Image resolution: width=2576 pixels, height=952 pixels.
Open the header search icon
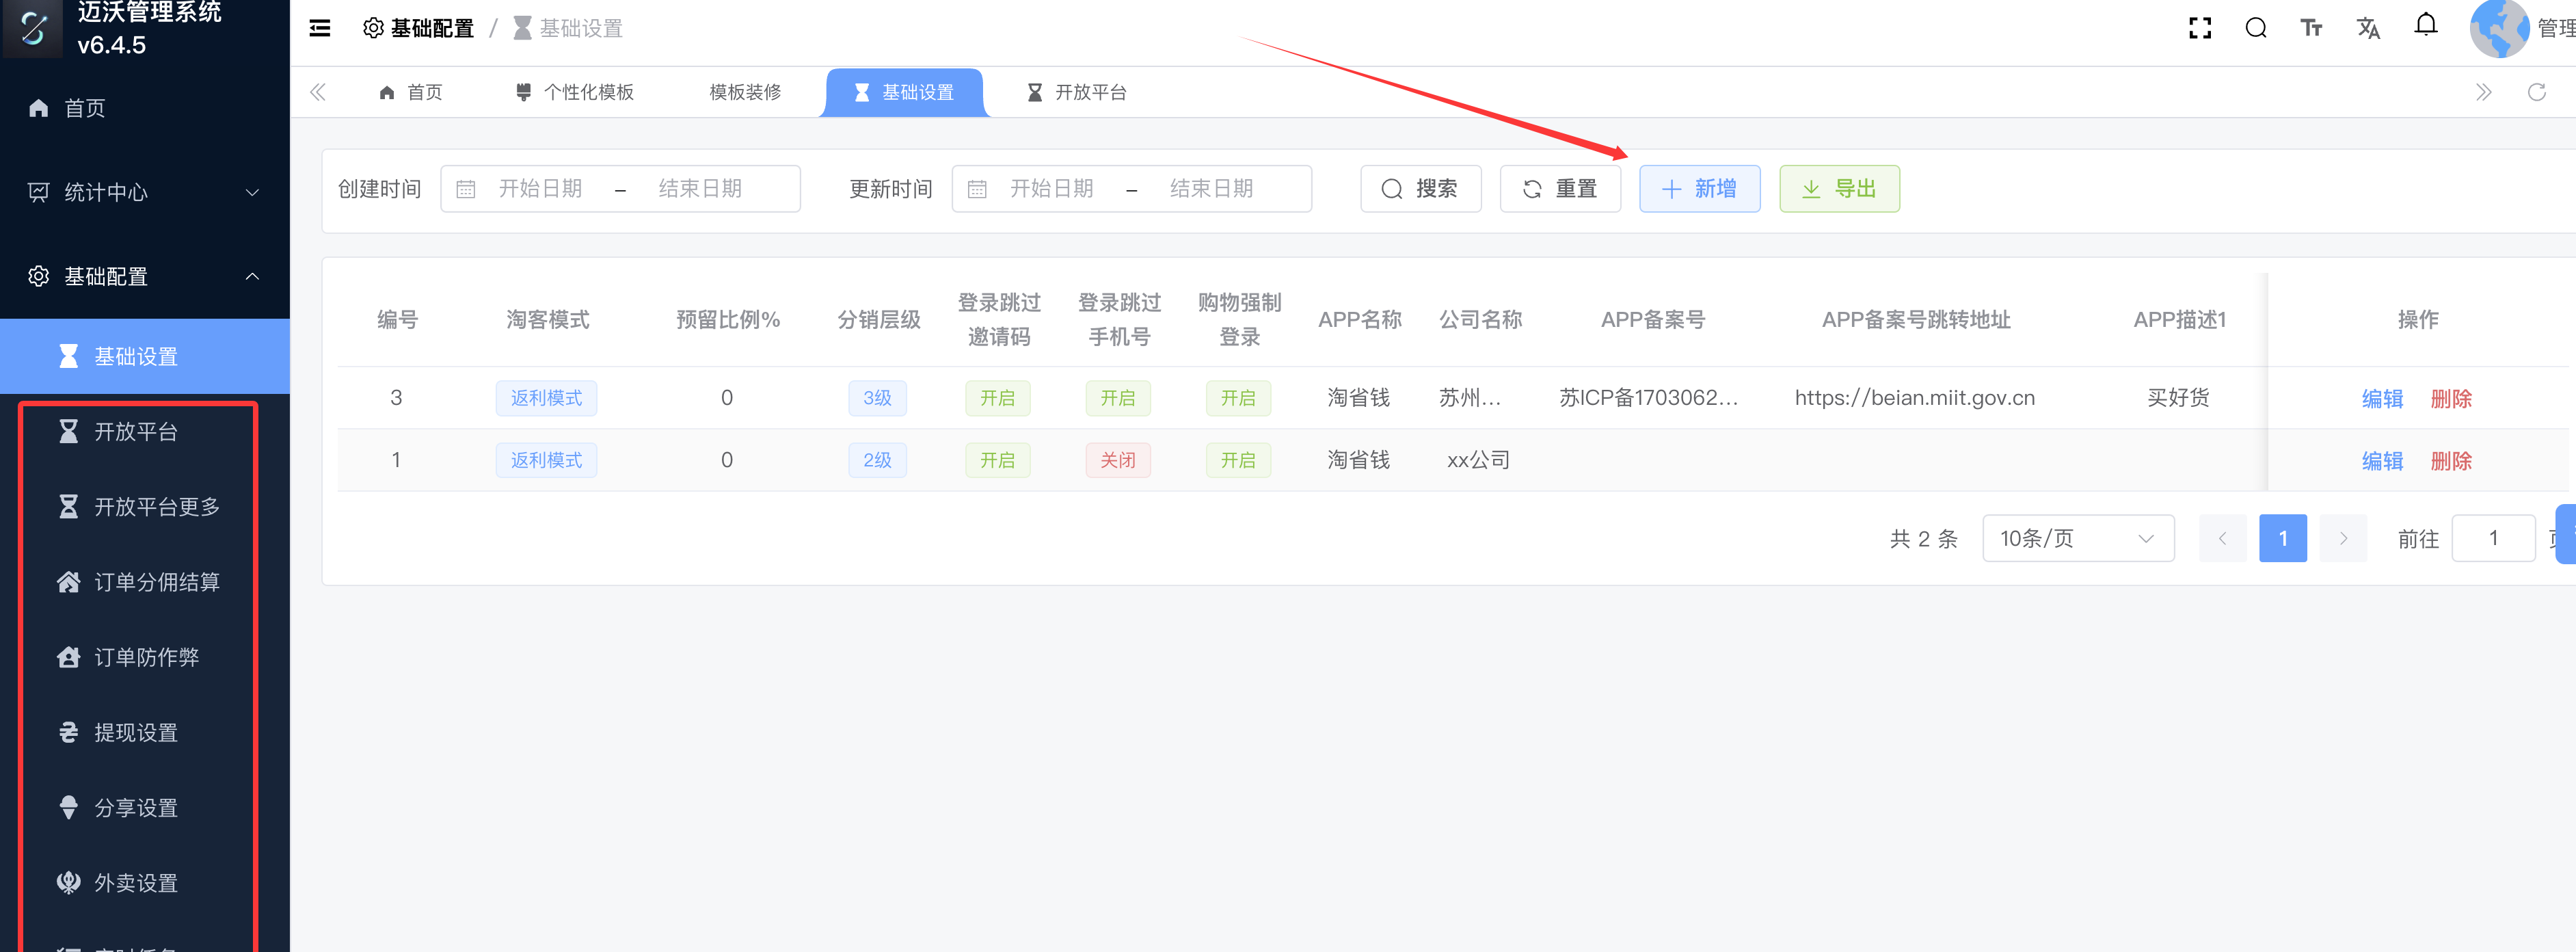(2255, 28)
